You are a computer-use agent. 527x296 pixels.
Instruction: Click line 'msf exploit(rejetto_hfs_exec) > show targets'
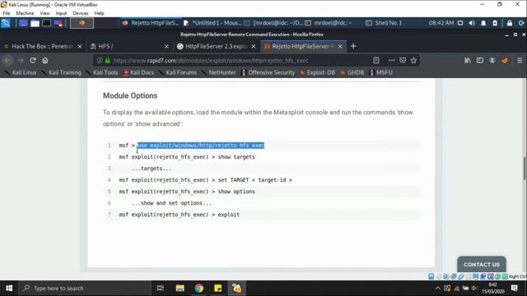187,157
